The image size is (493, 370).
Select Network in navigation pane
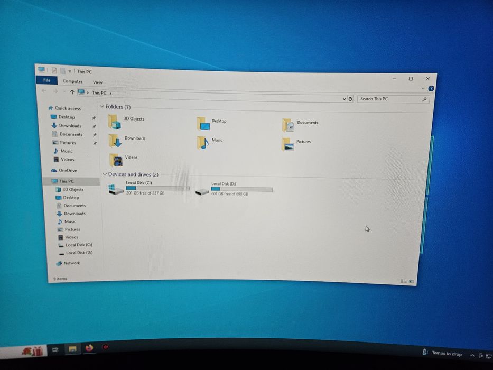tap(68, 263)
